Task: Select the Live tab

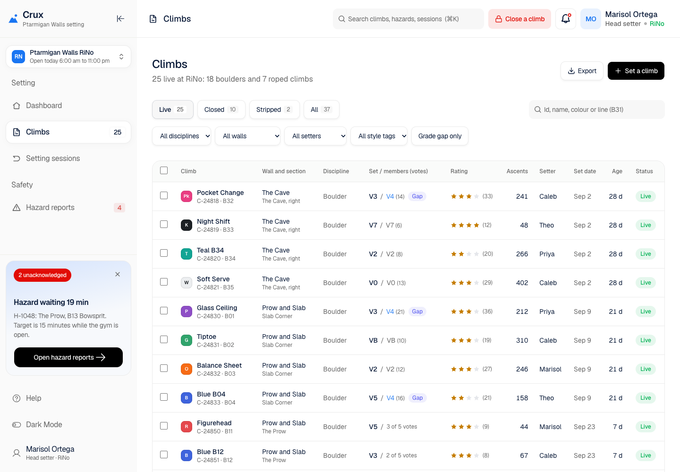Action: (x=173, y=110)
